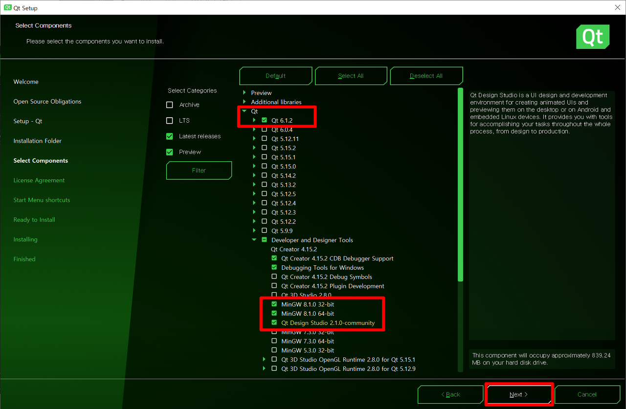The height and width of the screenshot is (409, 626).
Task: Uncheck Qt Design Studio 2.1.0-community
Action: [274, 323]
